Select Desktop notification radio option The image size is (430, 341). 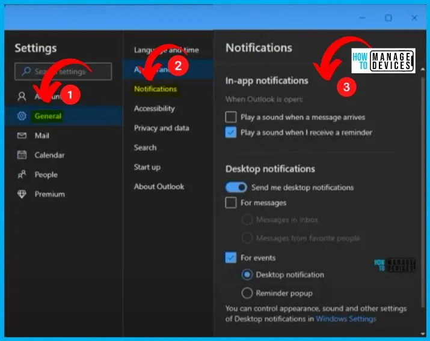[x=247, y=274]
